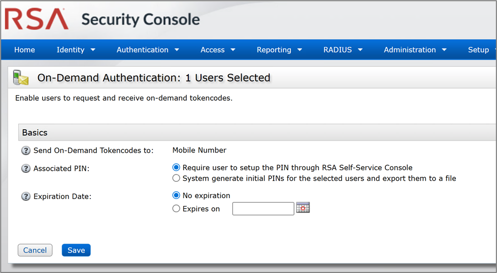Select System generate initial PINs option
This screenshot has width=497, height=273.
[x=176, y=178]
